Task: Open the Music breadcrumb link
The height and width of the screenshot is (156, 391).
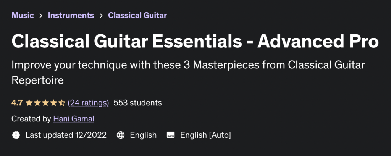Action: click(x=23, y=16)
